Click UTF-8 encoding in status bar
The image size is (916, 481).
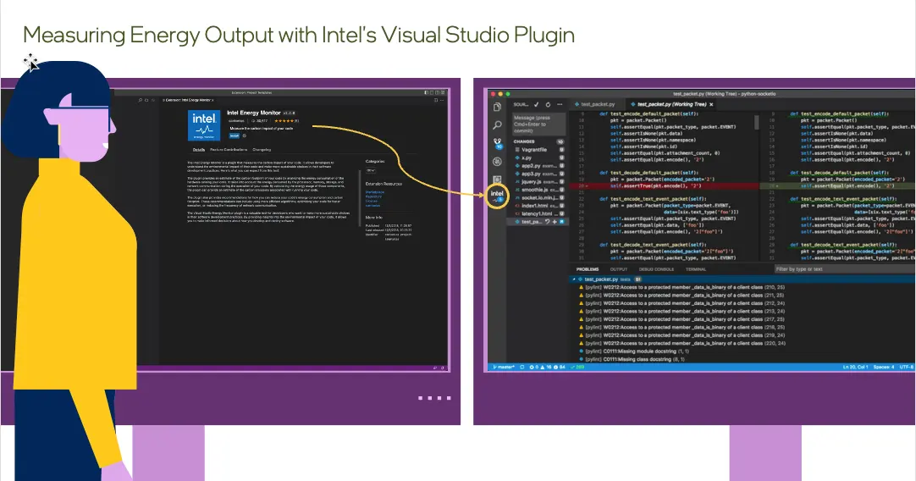[907, 368]
